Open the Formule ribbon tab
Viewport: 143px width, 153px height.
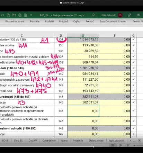pyautogui.click(x=35, y=21)
